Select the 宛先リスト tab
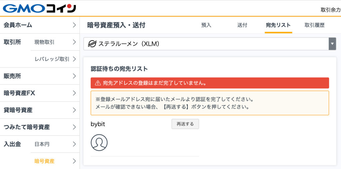341x169 pixels. pos(278,25)
